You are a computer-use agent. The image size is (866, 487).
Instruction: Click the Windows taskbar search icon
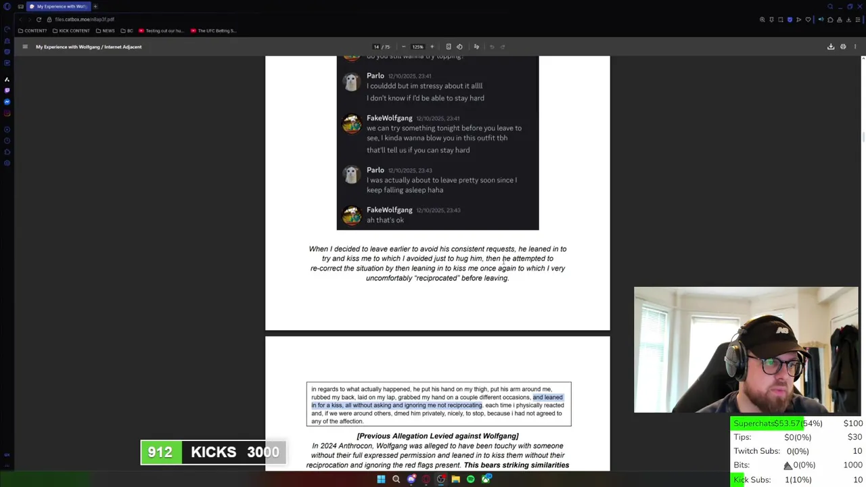coord(396,480)
